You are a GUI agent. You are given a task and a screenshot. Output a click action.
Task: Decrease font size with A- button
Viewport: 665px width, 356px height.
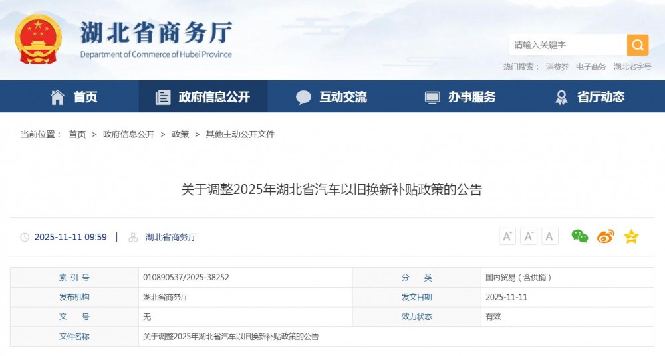[529, 236]
